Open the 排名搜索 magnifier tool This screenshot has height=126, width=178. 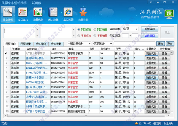click(8, 14)
